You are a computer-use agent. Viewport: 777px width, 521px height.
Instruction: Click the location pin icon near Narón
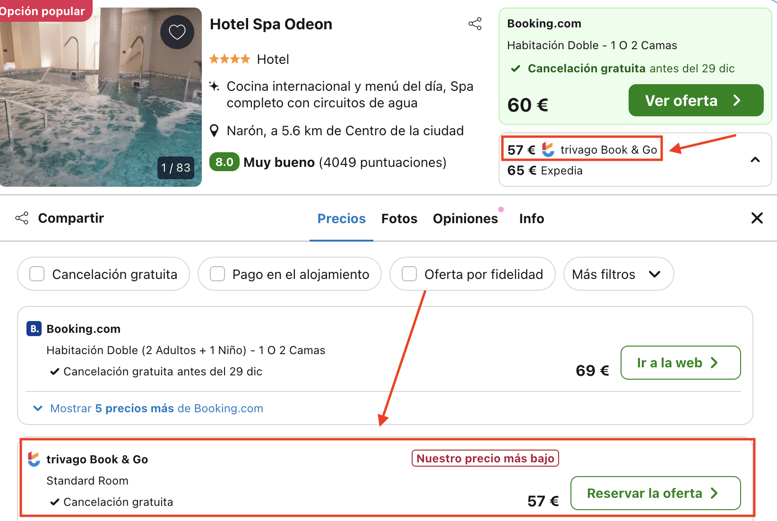click(x=215, y=130)
